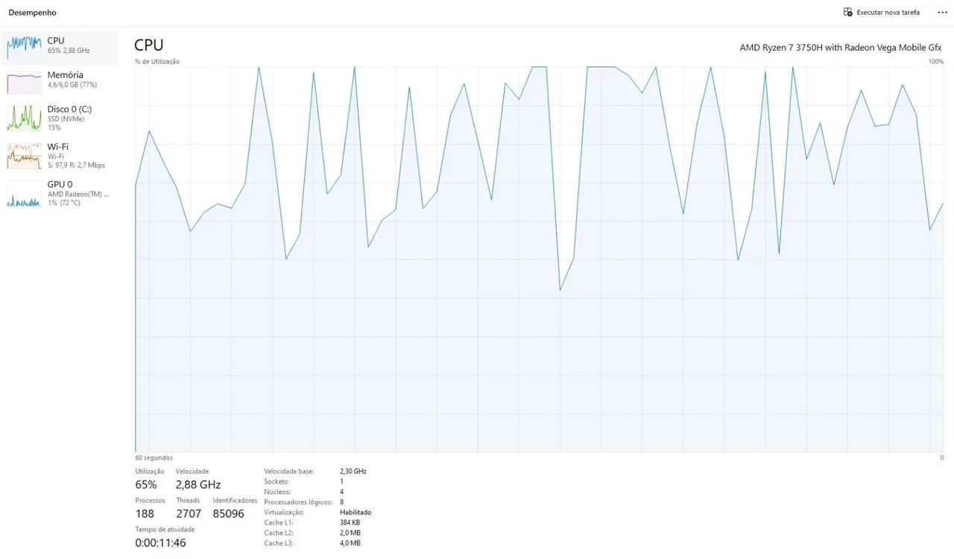This screenshot has height=559, width=954.
Task: Switch to Wi-Fi performance entry
Action: pos(59,157)
